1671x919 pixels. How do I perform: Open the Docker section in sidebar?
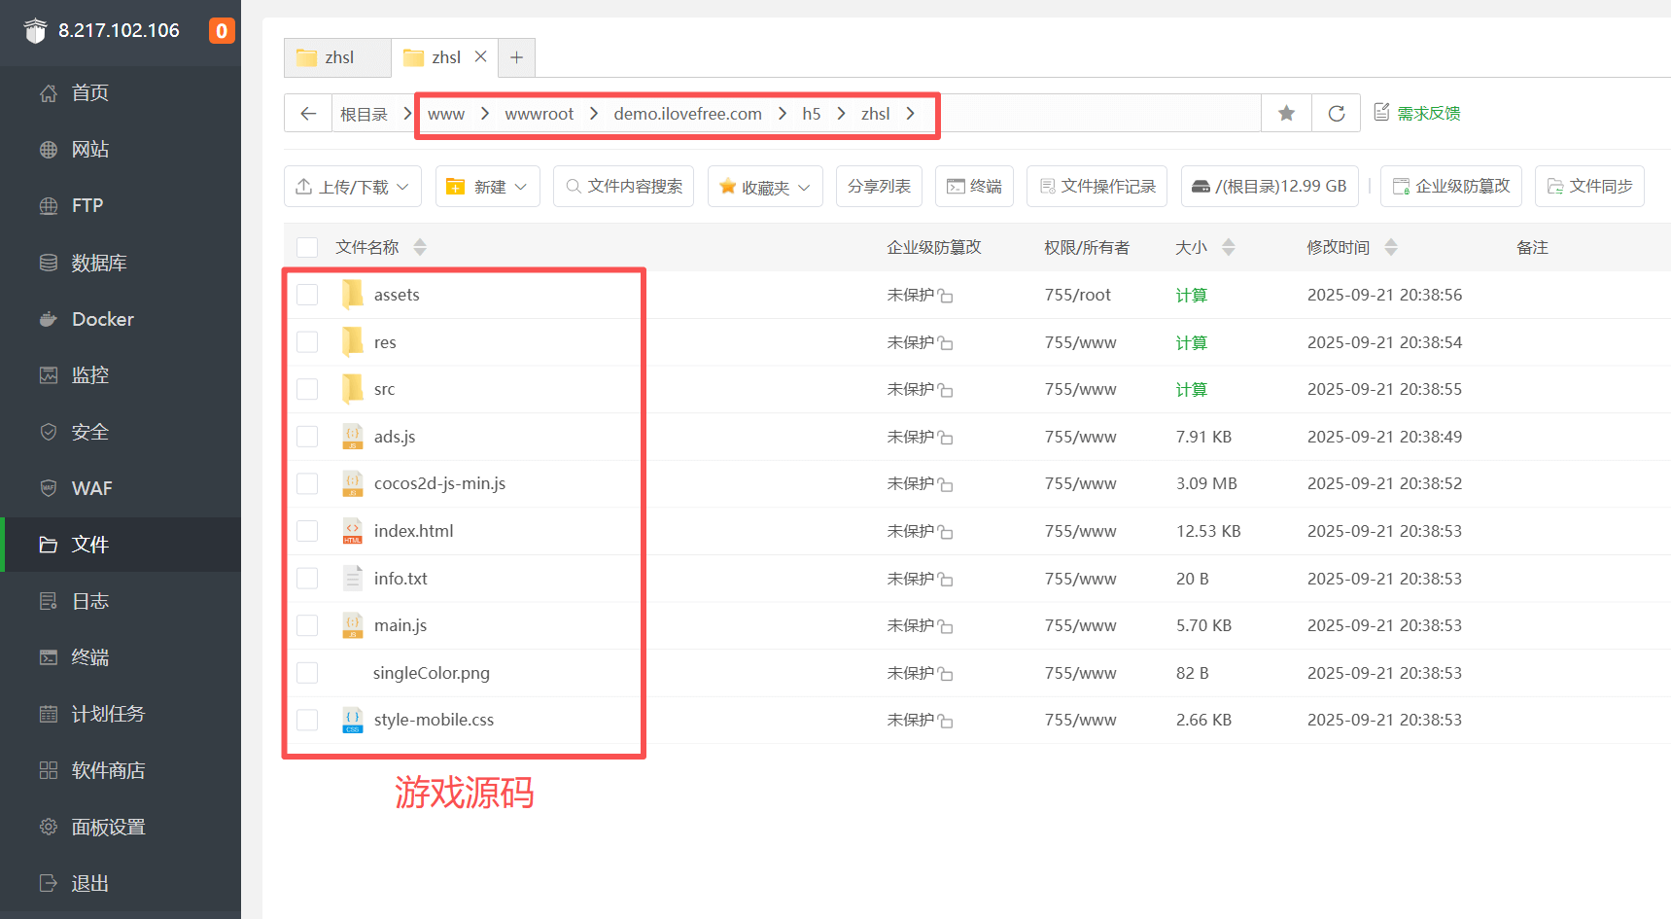coord(102,318)
